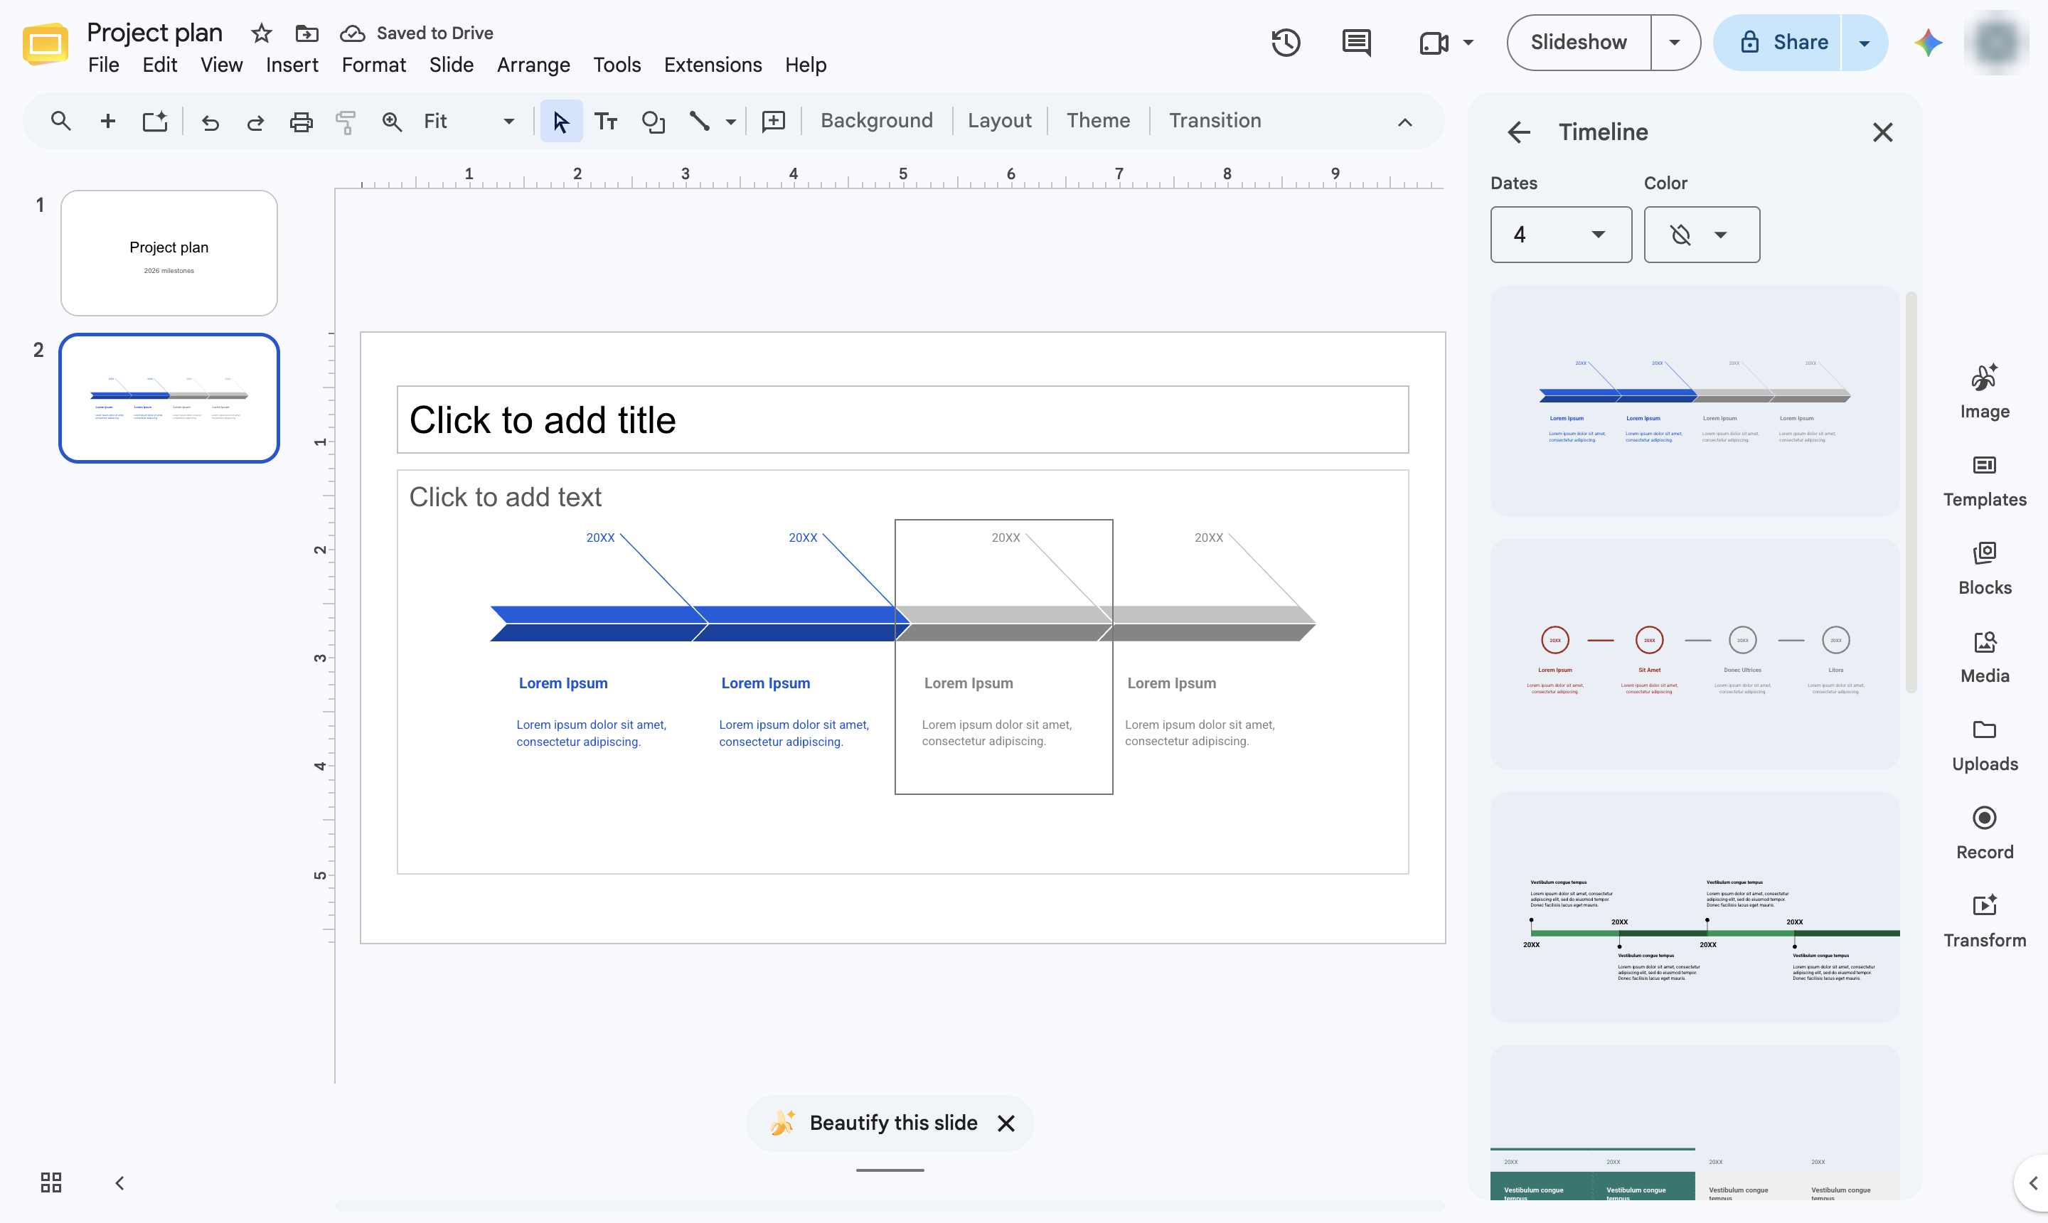Collapse the filmstrip panel arrow
This screenshot has height=1223, width=2048.
(119, 1182)
